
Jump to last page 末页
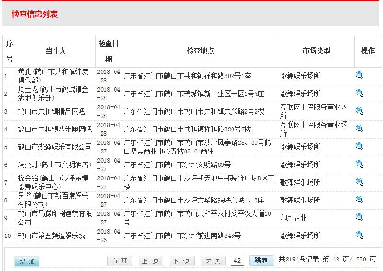click(x=213, y=261)
